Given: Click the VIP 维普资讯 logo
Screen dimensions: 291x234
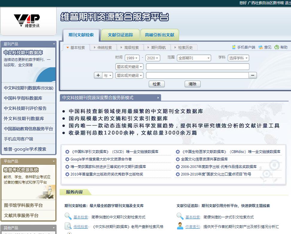Looking at the screenshot, I should [x=27, y=21].
